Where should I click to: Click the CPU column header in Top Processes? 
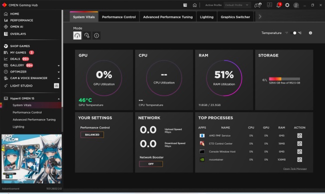[x=251, y=127]
